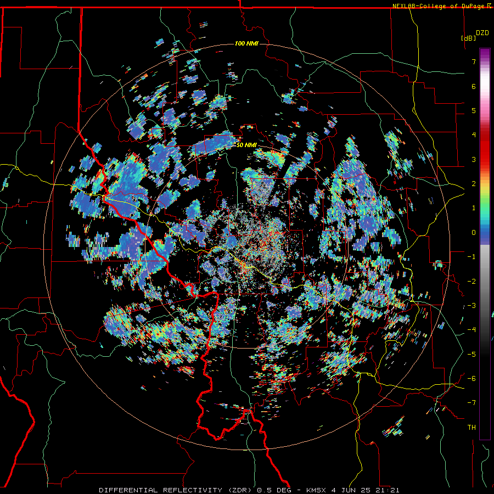Click the "4" tick label on the scale
The image size is (494, 494).
click(474, 135)
